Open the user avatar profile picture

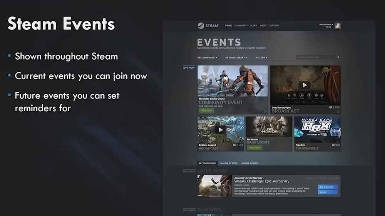click(338, 26)
